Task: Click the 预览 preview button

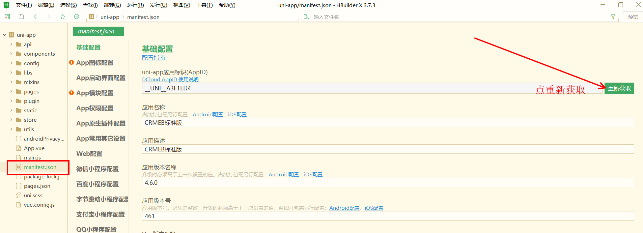Action: (633, 17)
